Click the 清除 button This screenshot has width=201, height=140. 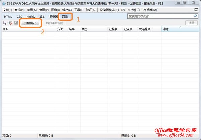(x=191, y=23)
